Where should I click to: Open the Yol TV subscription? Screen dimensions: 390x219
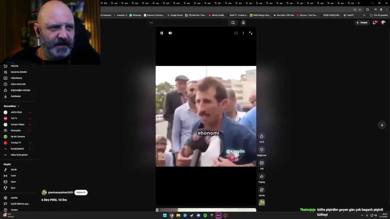(14, 118)
